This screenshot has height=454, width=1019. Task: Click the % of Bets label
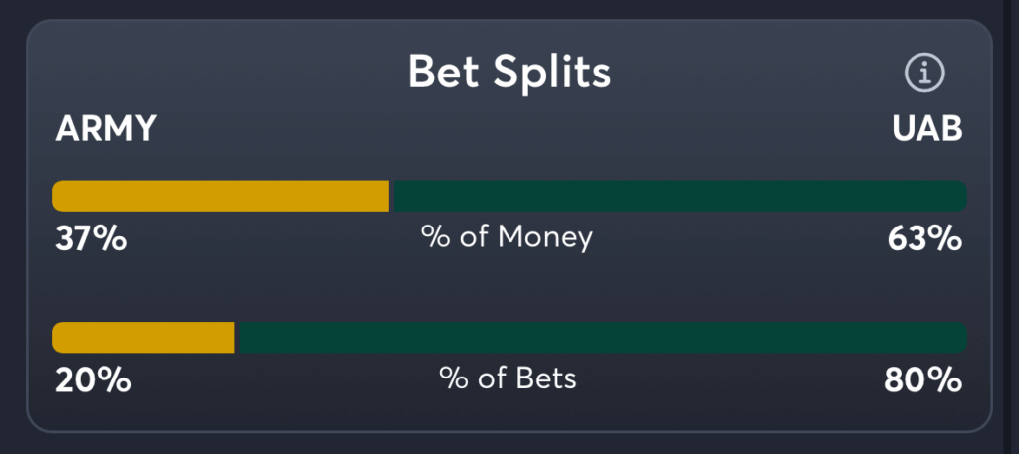(508, 378)
